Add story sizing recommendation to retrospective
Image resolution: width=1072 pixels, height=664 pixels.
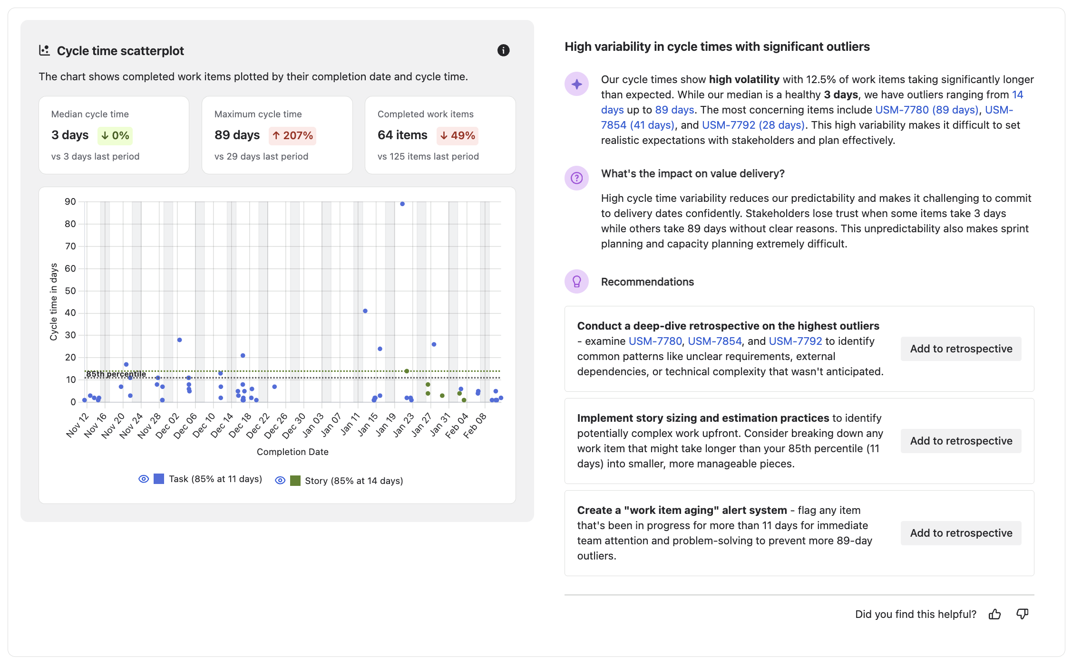(x=961, y=441)
